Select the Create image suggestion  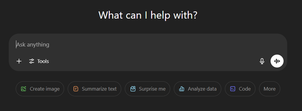click(40, 89)
